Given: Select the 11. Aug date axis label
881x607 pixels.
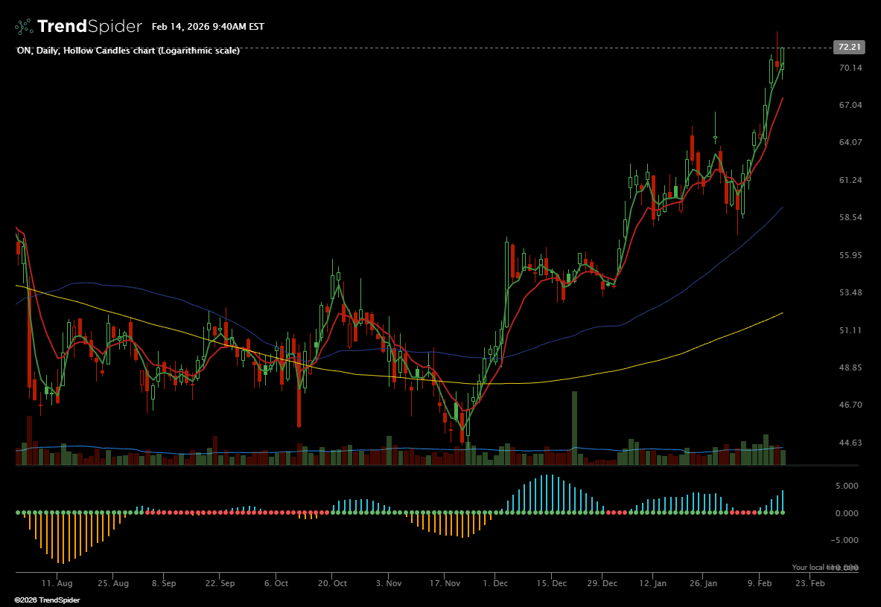Looking at the screenshot, I should pyautogui.click(x=57, y=584).
